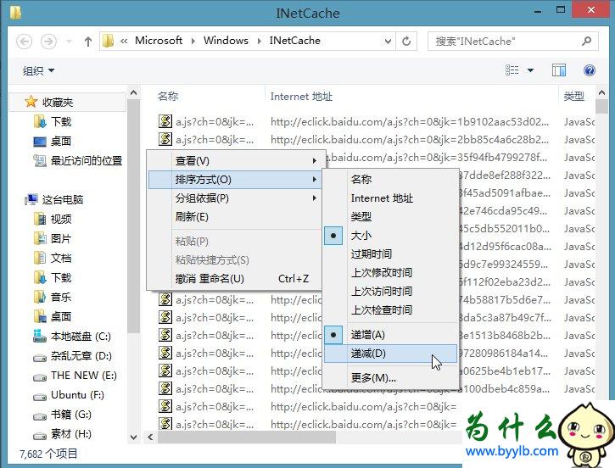Open view options dropdown arrow
This screenshot has height=468, width=615.
530,70
